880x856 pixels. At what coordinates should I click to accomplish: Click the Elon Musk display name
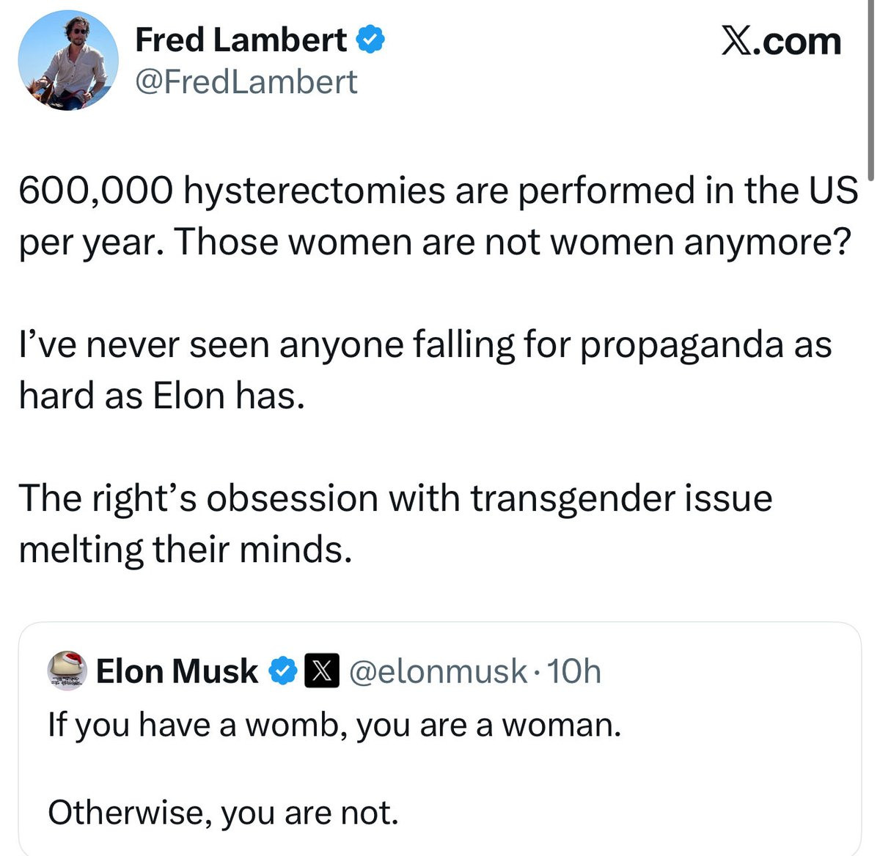pyautogui.click(x=177, y=671)
